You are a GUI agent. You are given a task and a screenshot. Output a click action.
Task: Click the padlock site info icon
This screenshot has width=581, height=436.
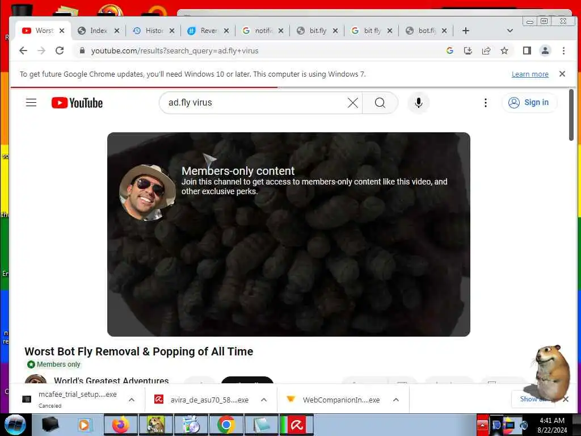pyautogui.click(x=82, y=51)
